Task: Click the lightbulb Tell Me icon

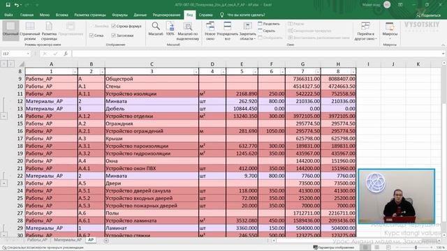Action: [x=222, y=15]
